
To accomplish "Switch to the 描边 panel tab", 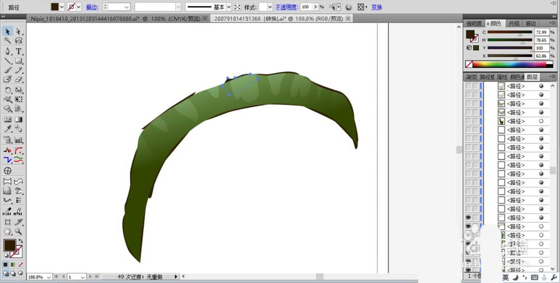I will click(530, 23).
